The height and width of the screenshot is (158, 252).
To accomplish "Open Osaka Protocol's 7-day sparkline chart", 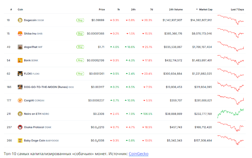I will 230,127.
